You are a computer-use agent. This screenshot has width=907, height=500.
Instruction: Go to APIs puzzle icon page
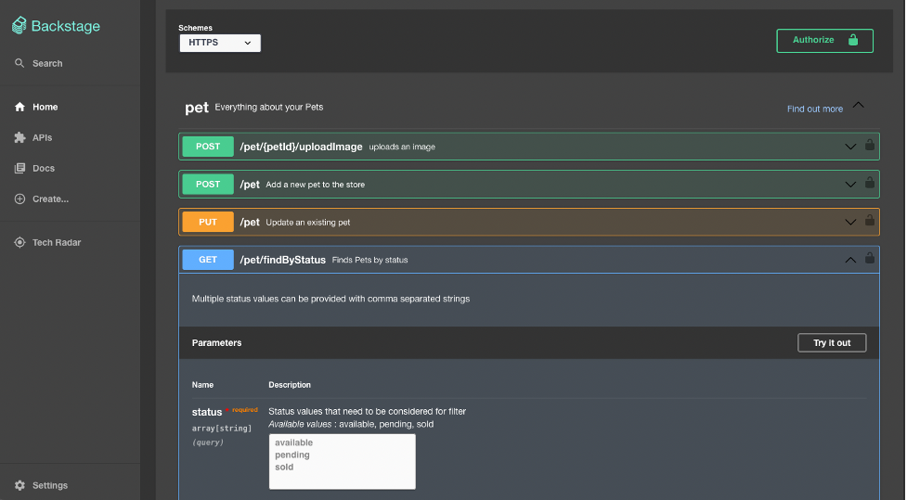pyautogui.click(x=20, y=137)
